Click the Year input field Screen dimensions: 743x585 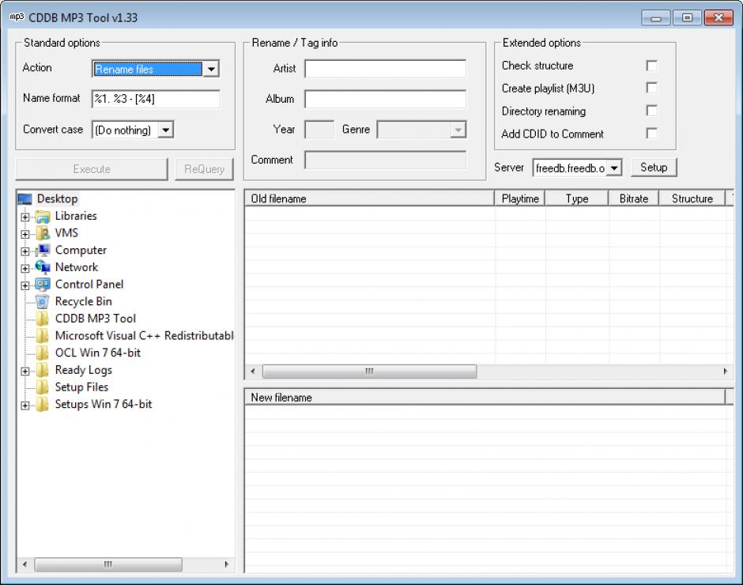pyautogui.click(x=319, y=130)
